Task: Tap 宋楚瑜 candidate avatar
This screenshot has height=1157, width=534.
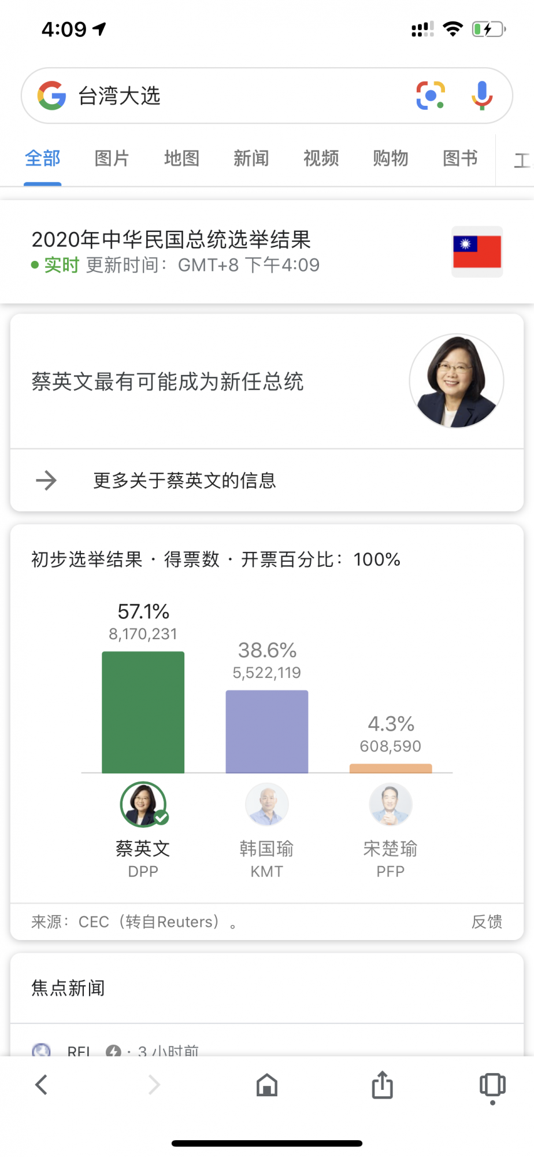Action: (x=391, y=804)
